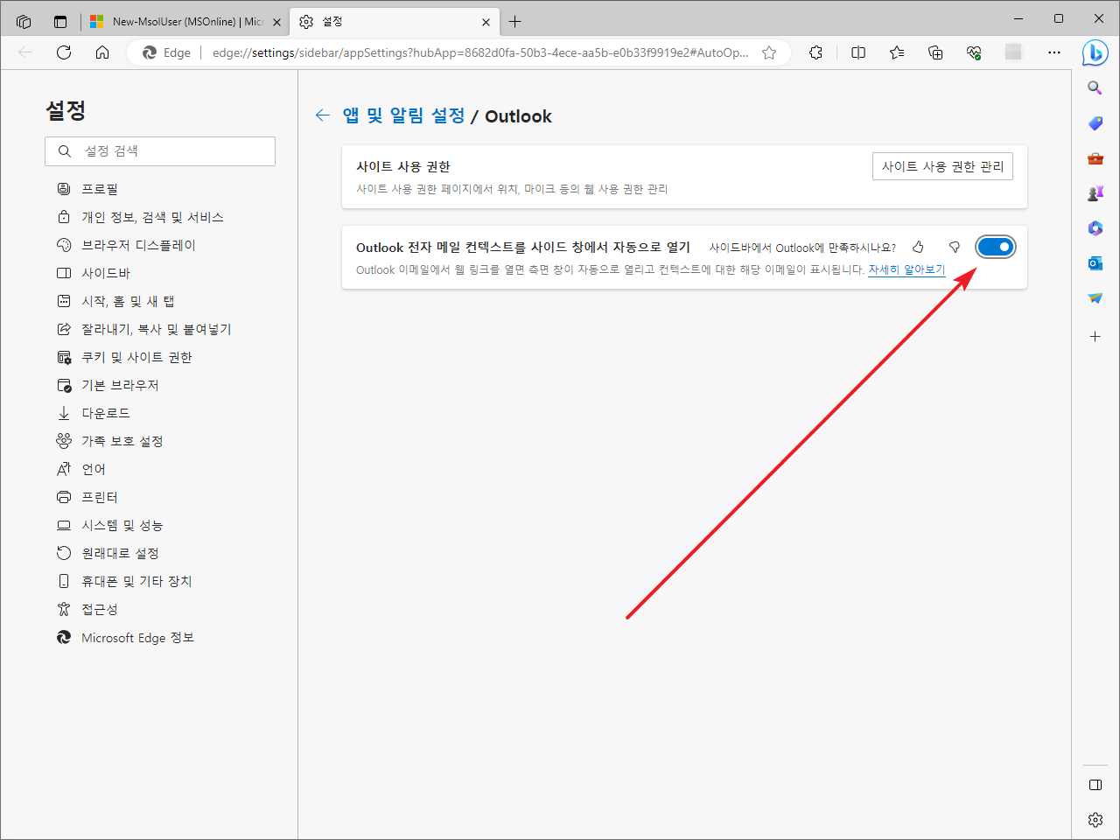Open 언어 settings section
This screenshot has height=840, width=1120.
(94, 469)
